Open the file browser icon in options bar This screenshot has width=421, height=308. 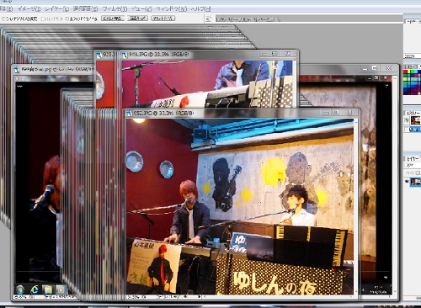[x=208, y=19]
